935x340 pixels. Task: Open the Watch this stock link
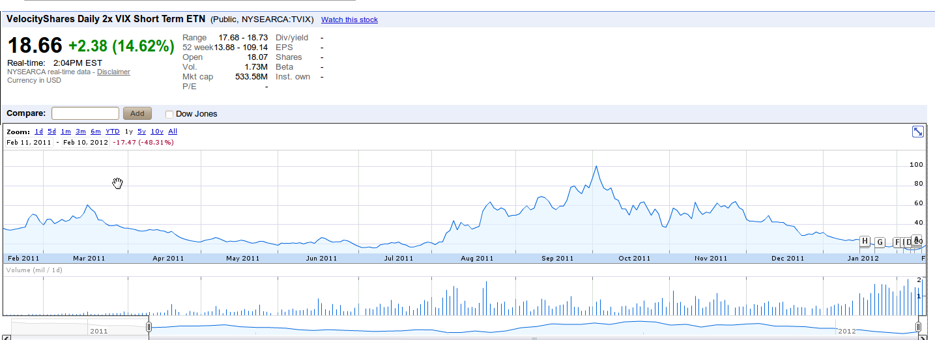point(349,20)
